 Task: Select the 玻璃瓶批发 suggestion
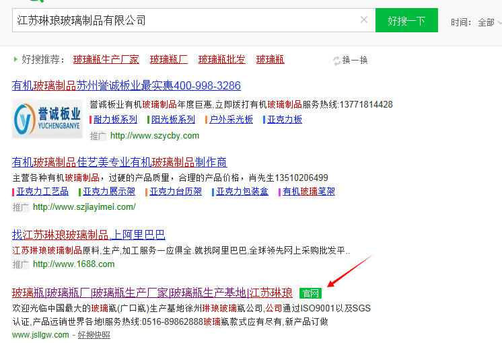(222, 60)
